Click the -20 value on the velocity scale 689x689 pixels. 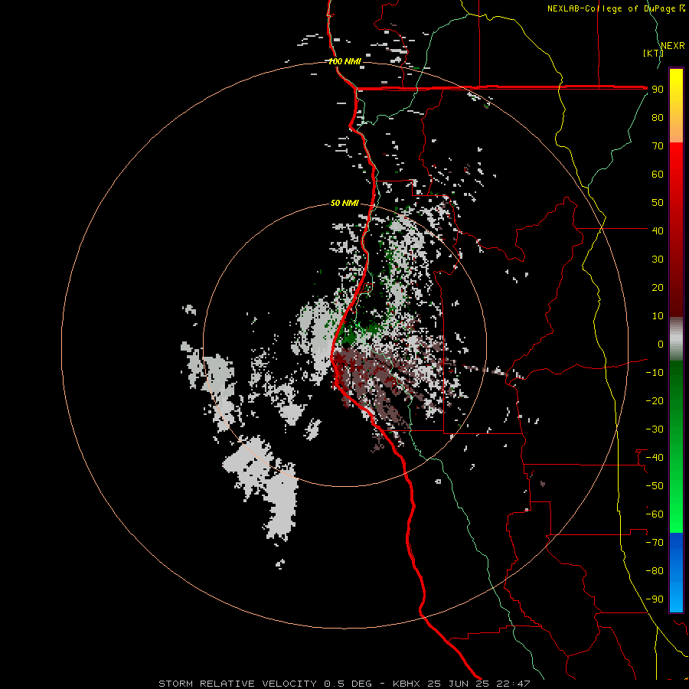pyautogui.click(x=655, y=400)
